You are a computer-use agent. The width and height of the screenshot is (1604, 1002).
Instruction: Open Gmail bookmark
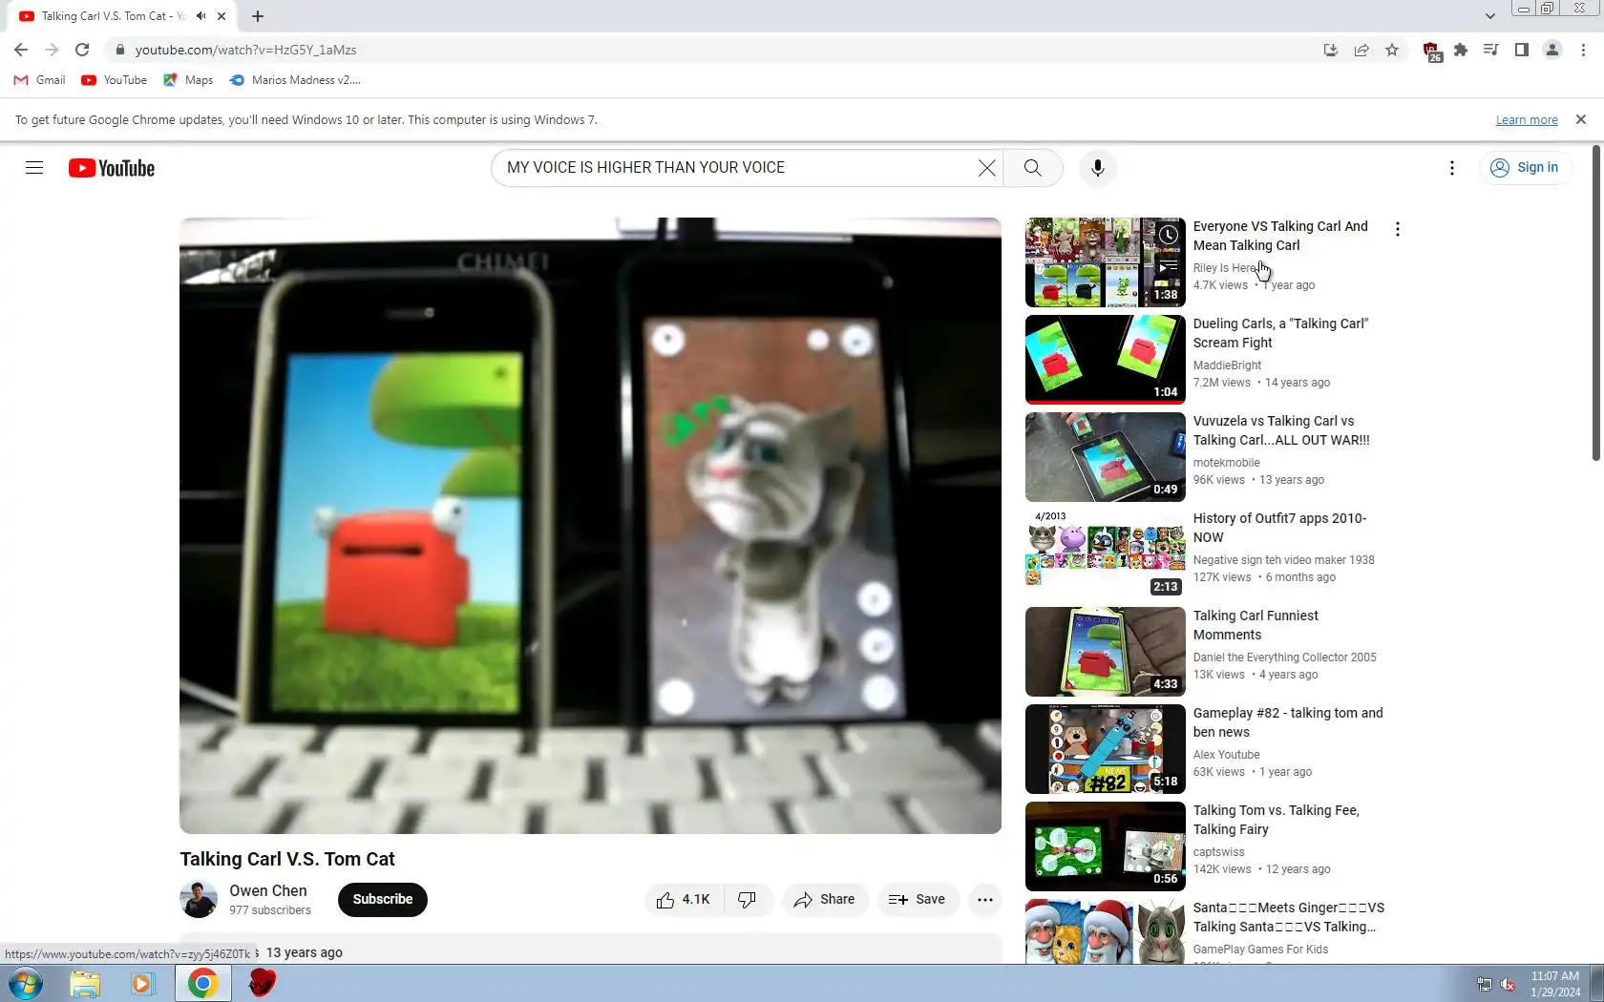(40, 80)
